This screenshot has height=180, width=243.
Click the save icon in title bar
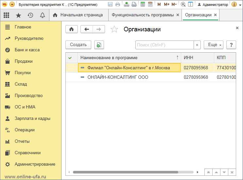coord(110,4)
